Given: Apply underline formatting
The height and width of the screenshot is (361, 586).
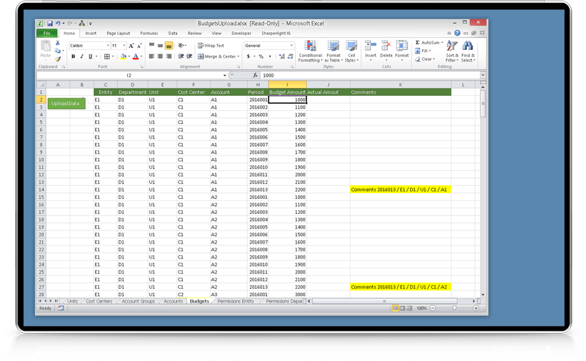Looking at the screenshot, I should click(x=90, y=56).
